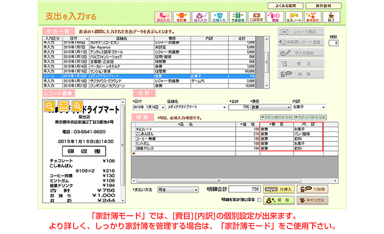Select the チョコレート detail row
The height and width of the screenshot is (234, 384).
235,129
